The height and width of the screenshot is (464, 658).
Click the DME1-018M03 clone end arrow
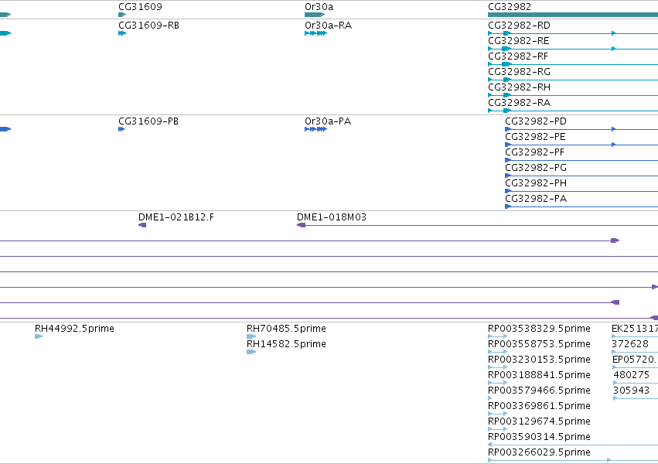tap(301, 225)
